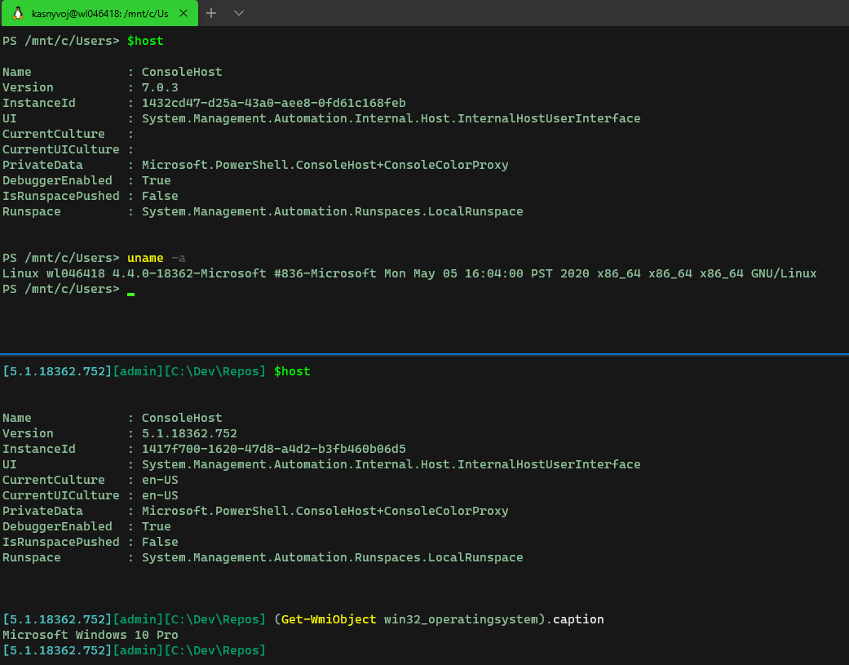The image size is (849, 665).
Task: Open a new tab with the plus icon
Action: pyautogui.click(x=212, y=13)
